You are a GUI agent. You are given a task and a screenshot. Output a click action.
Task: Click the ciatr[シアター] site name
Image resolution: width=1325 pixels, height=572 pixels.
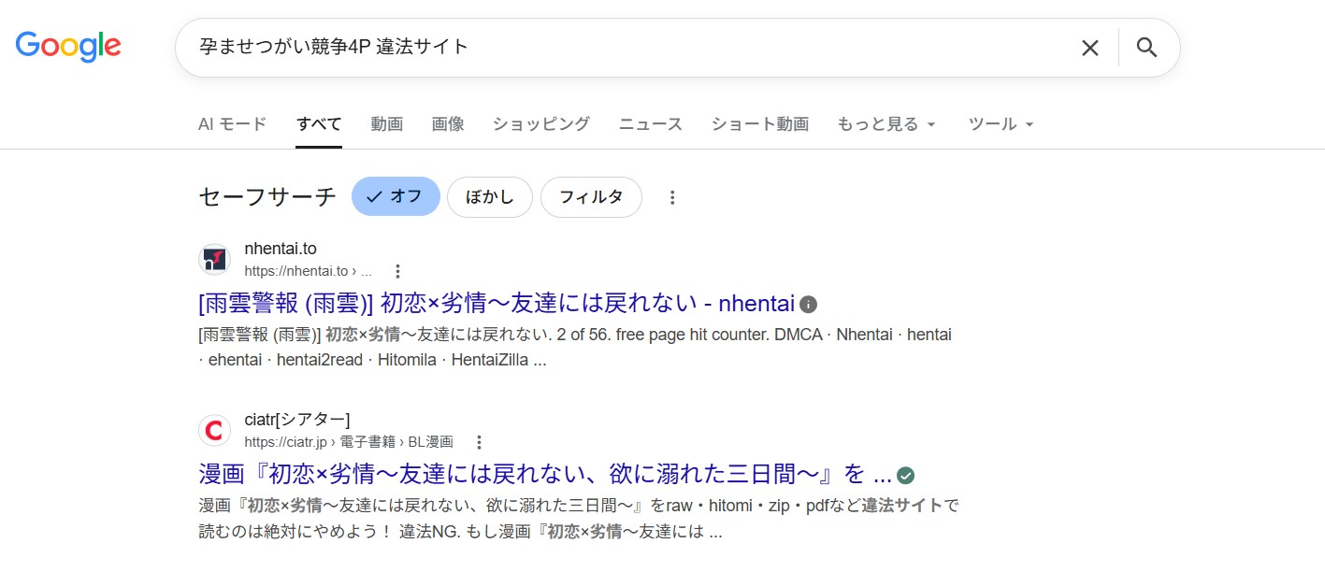pyautogui.click(x=297, y=420)
